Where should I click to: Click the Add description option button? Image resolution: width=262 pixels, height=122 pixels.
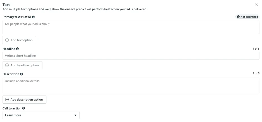tap(24, 100)
